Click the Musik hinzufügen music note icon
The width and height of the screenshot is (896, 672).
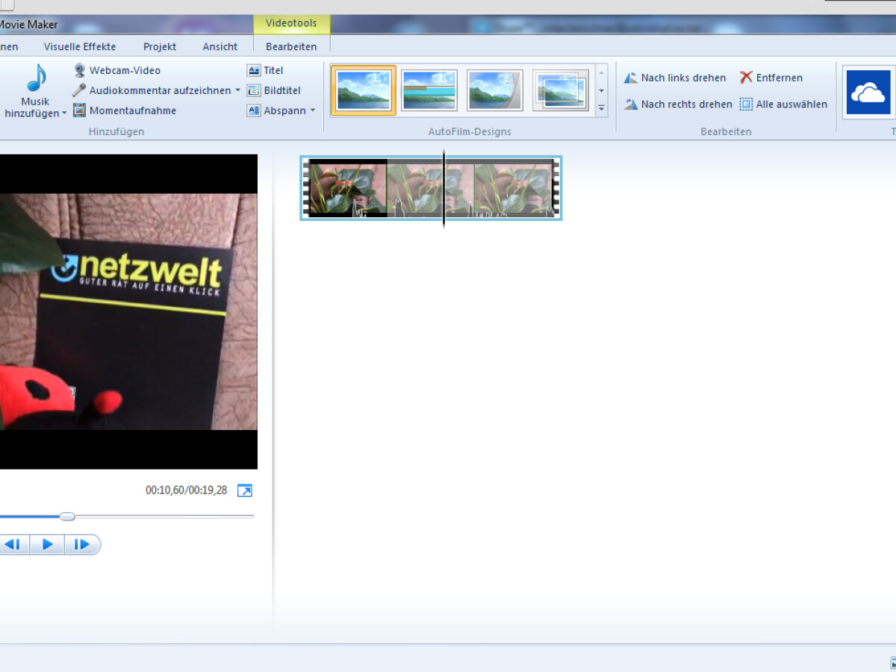coord(36,78)
